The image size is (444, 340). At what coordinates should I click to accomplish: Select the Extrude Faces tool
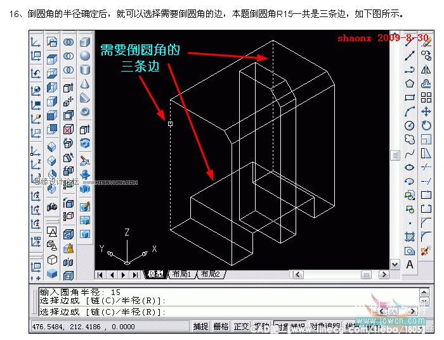(x=69, y=87)
